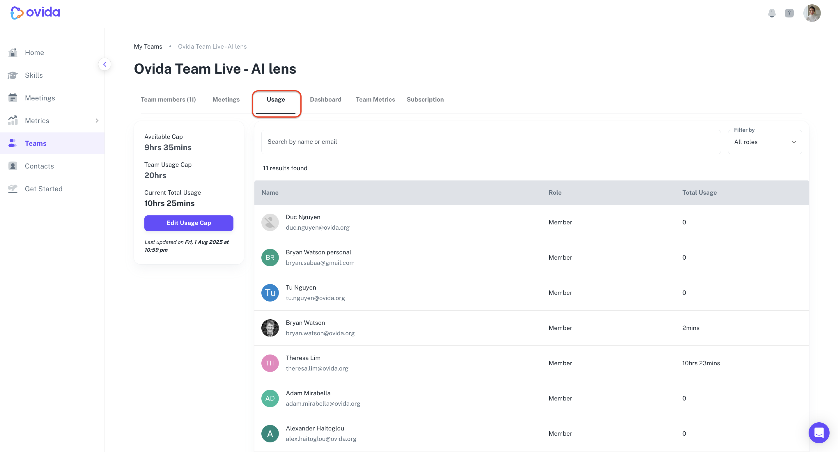
Task: Follow the My Teams breadcrumb link
Action: [148, 47]
